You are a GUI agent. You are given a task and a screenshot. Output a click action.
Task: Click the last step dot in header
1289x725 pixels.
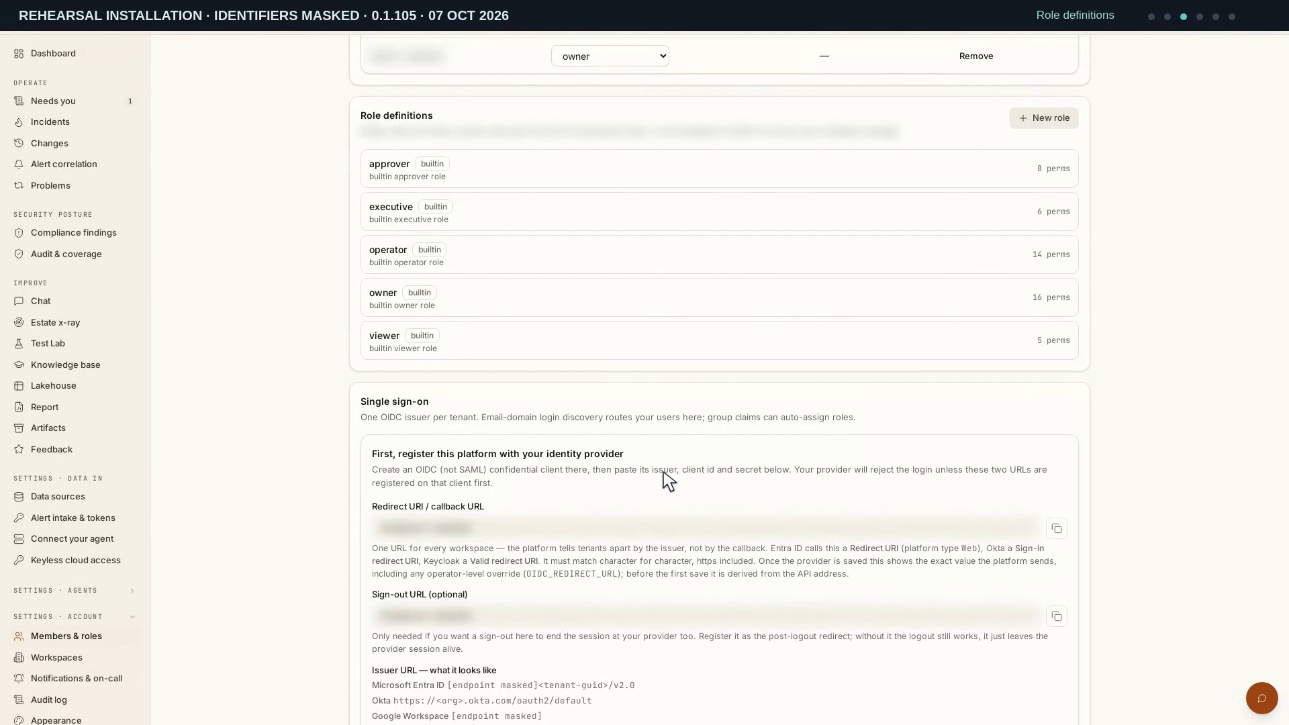coord(1232,17)
